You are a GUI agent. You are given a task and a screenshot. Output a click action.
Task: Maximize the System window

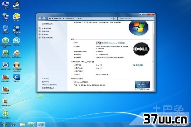tap(146, 14)
